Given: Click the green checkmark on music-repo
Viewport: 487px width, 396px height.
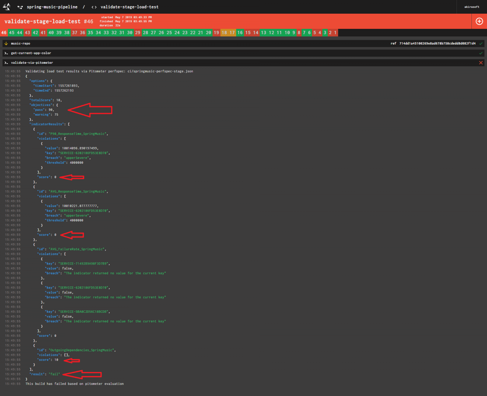Looking at the screenshot, I should point(481,43).
